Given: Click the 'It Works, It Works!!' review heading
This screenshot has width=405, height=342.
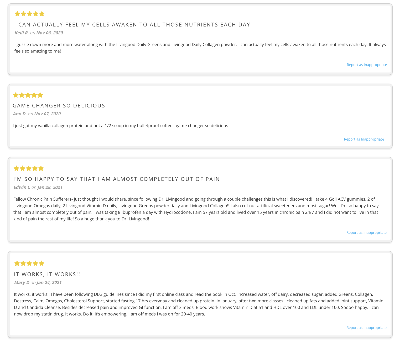Looking at the screenshot, I should pos(47,274).
